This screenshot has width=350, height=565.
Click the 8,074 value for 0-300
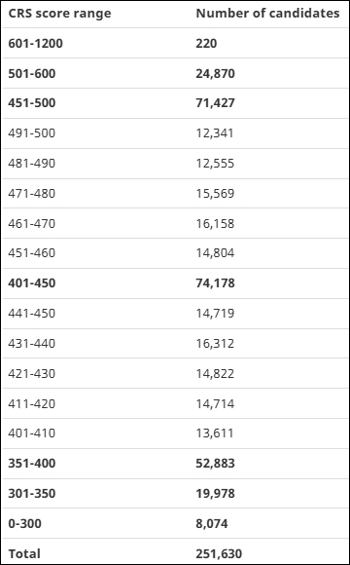[x=212, y=523]
